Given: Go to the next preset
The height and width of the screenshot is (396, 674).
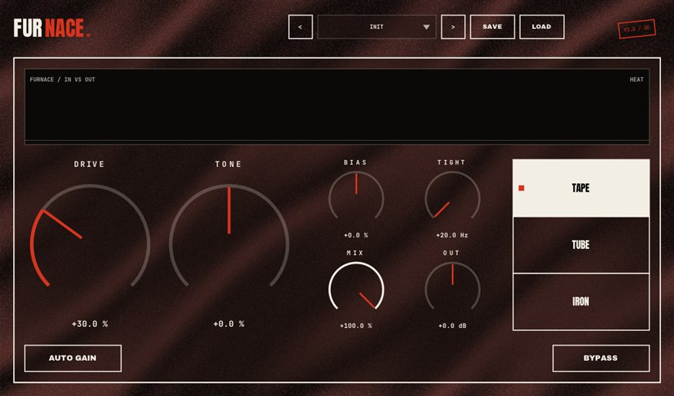Looking at the screenshot, I should pos(453,27).
